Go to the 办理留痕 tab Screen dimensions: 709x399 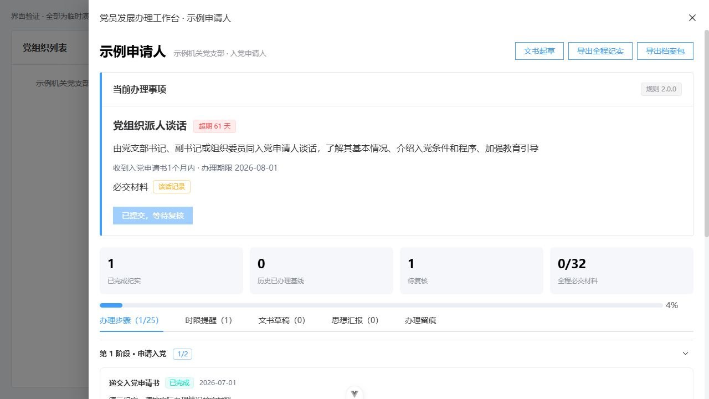pyautogui.click(x=420, y=320)
